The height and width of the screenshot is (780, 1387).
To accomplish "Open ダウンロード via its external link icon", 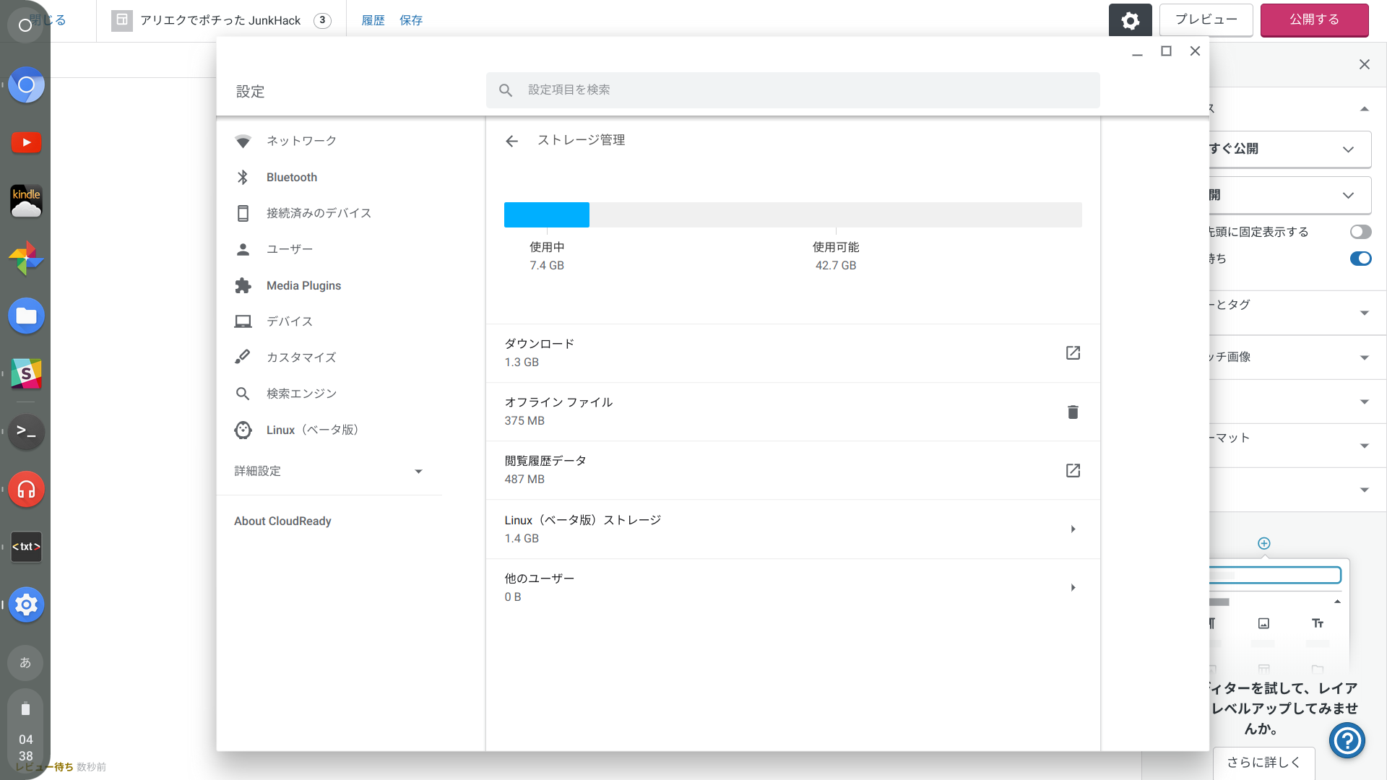I will 1073,353.
